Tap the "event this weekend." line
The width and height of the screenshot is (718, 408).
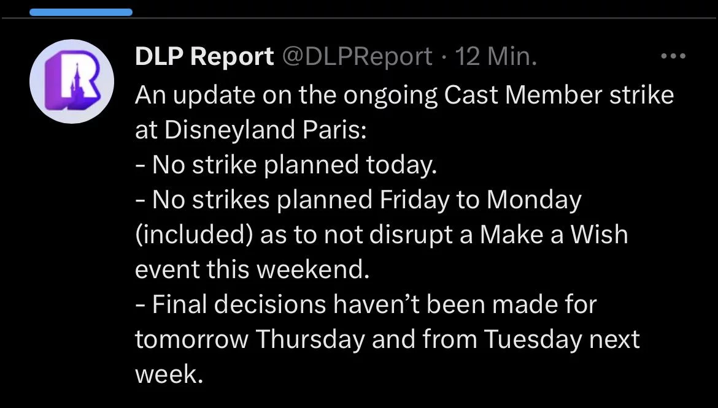tap(252, 270)
